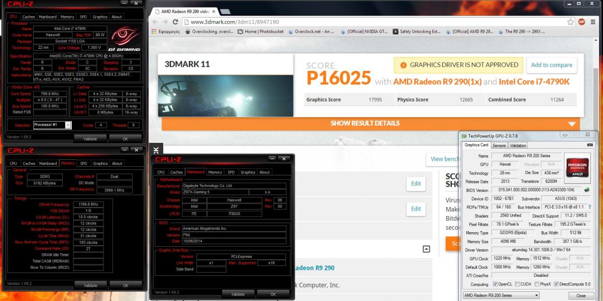The image size is (603, 301).
Task: Select the Graphics Card tab in GPU-Z
Action: pos(476,145)
